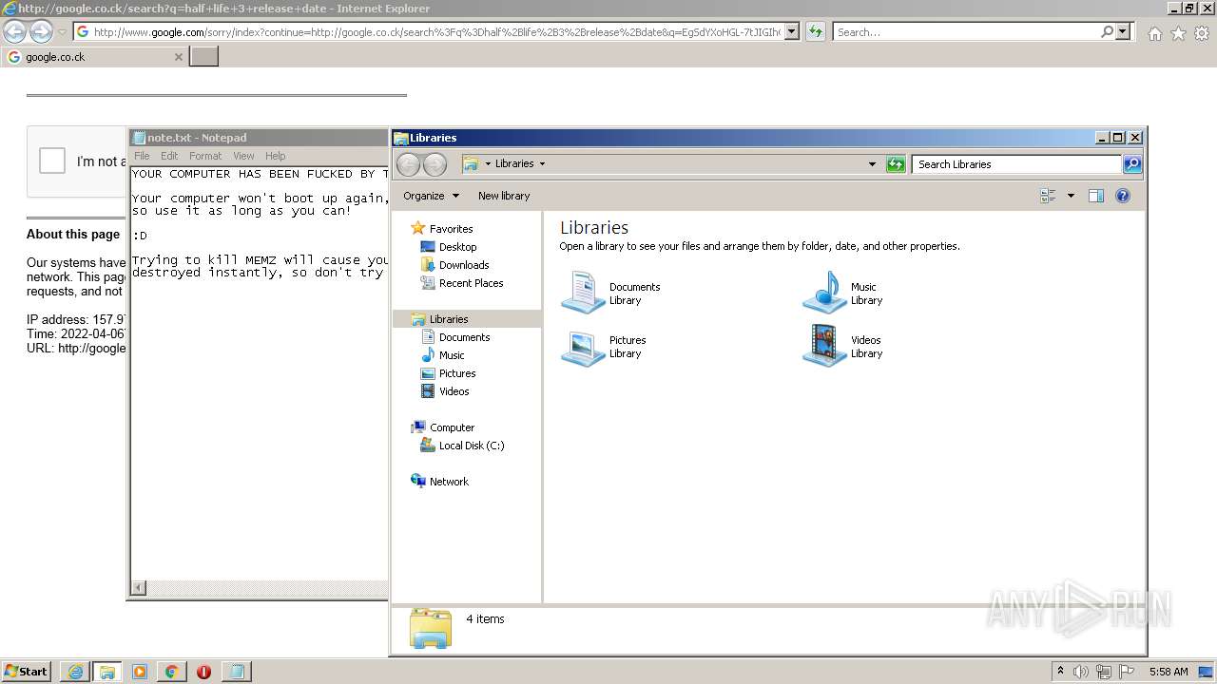This screenshot has height=684, width=1217.
Task: Select Downloads under Favorites
Action: 464,265
